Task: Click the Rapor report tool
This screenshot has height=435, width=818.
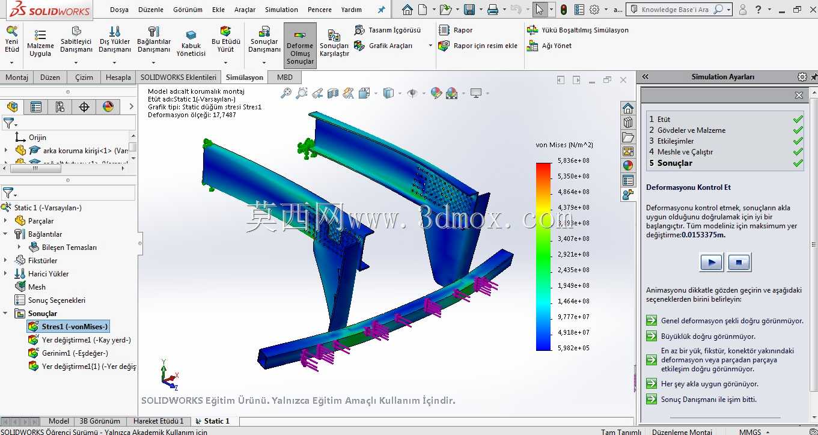Action: point(456,30)
